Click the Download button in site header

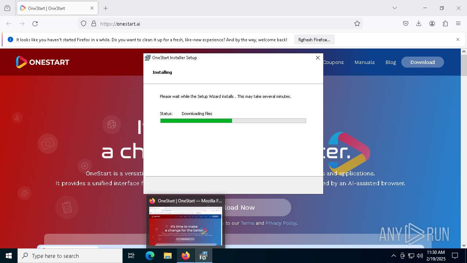pyautogui.click(x=422, y=62)
